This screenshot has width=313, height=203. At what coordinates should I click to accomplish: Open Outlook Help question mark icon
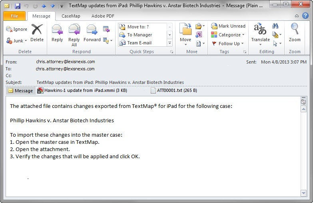305,16
